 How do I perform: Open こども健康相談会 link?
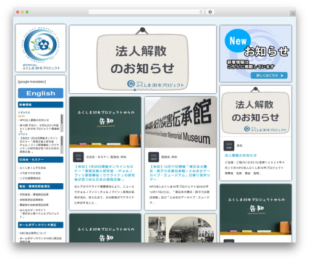coord(30,178)
